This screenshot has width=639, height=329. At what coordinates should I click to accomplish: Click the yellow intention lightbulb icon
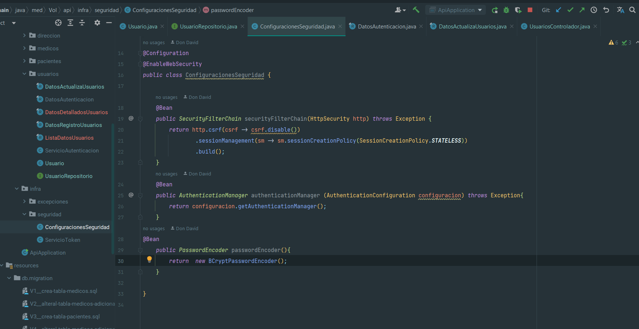click(149, 259)
